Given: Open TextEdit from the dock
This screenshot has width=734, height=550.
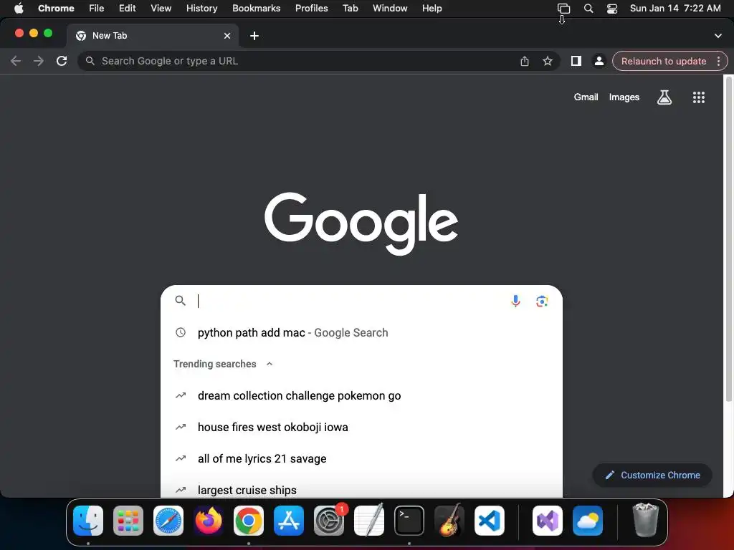Looking at the screenshot, I should 369,521.
